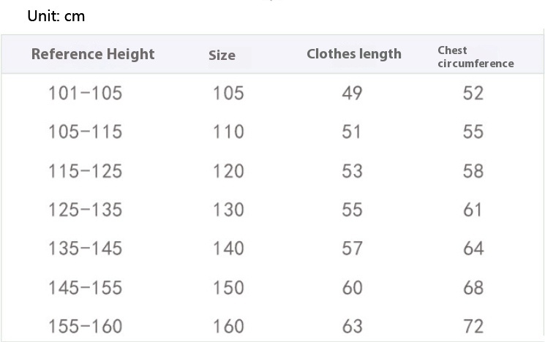Click size 105 in the Size column
545x342 pixels.
click(x=228, y=93)
